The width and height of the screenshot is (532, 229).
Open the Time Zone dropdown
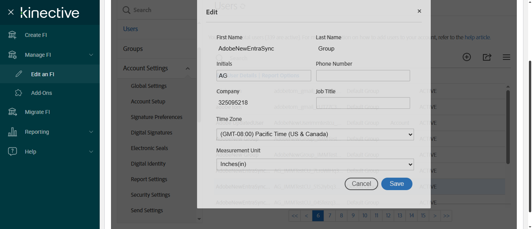click(315, 135)
